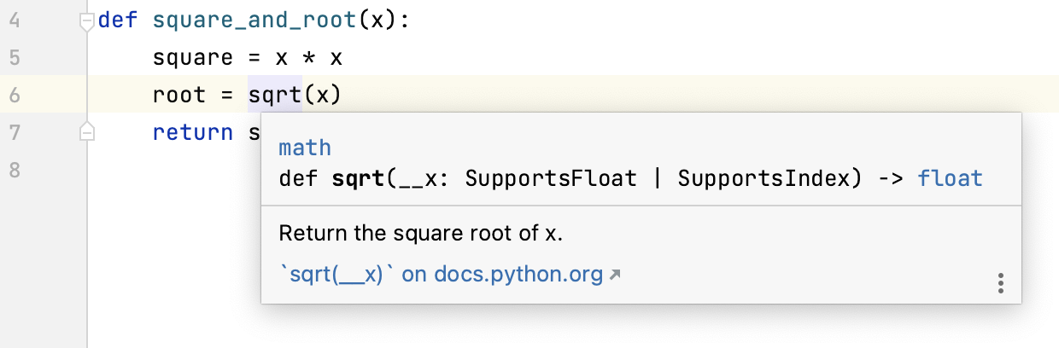Open the sqrt docs.python.org documentation link

pyautogui.click(x=441, y=275)
